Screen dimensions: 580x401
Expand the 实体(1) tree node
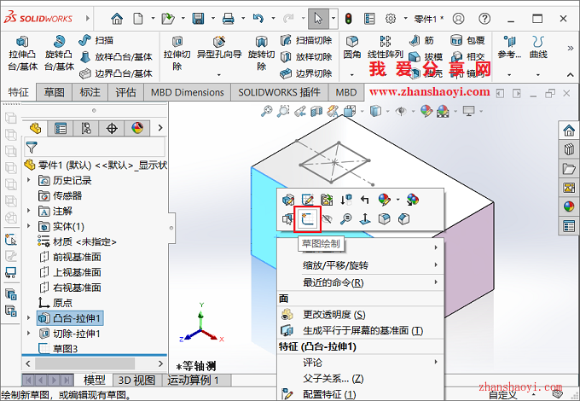coord(28,226)
